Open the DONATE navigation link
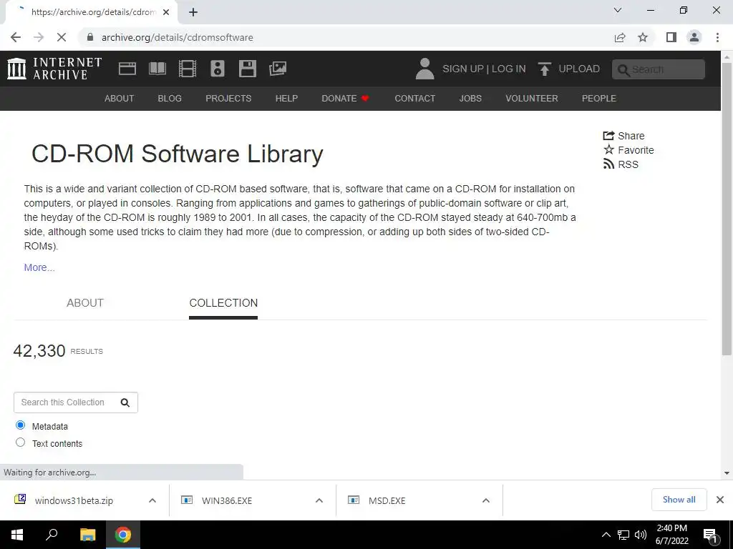The image size is (733, 549). tap(345, 99)
